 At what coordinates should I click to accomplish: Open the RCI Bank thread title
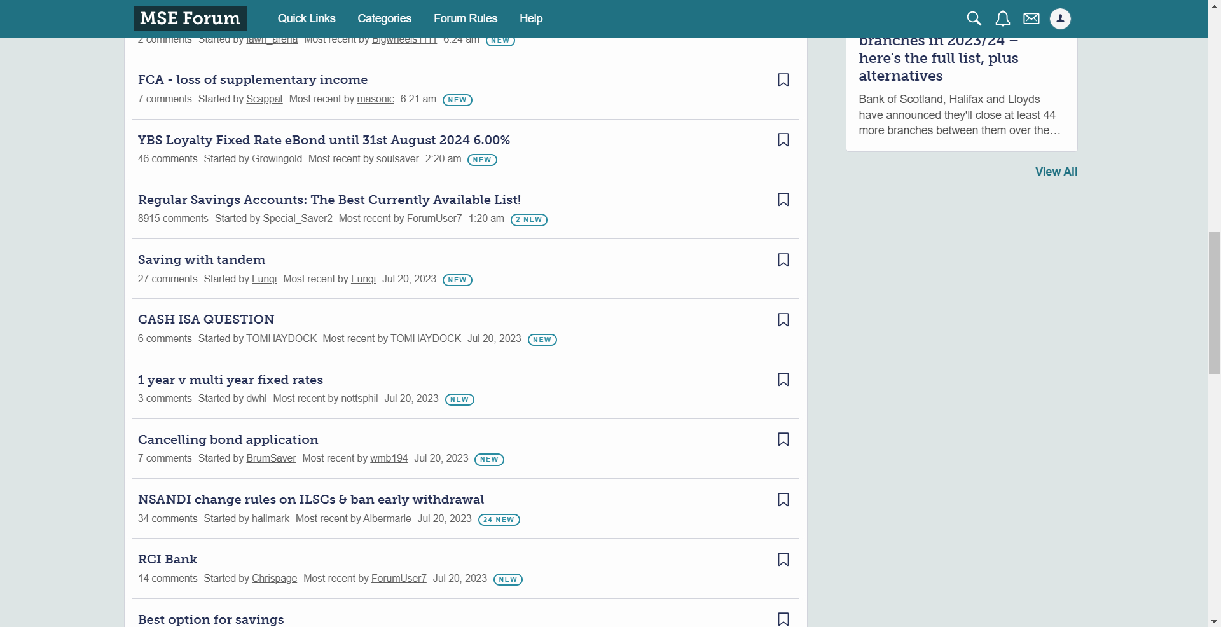pyautogui.click(x=167, y=559)
